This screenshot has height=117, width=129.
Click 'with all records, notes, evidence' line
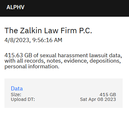click(x=46, y=61)
